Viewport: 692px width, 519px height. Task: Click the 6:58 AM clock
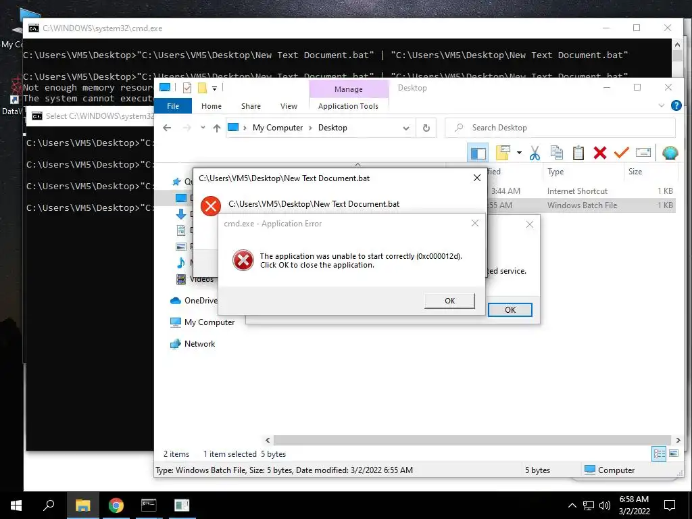tap(634, 499)
